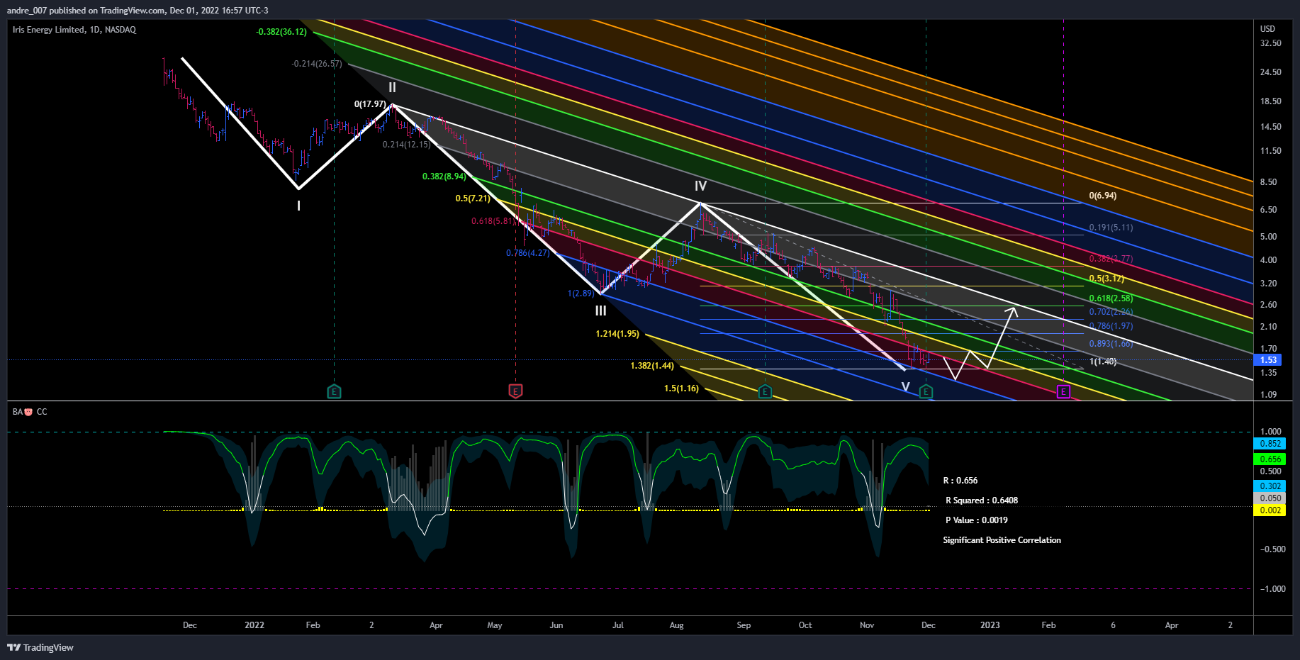Image resolution: width=1300 pixels, height=660 pixels.
Task: Click the 1(2.89) Fibonacci label
Action: pyautogui.click(x=581, y=293)
